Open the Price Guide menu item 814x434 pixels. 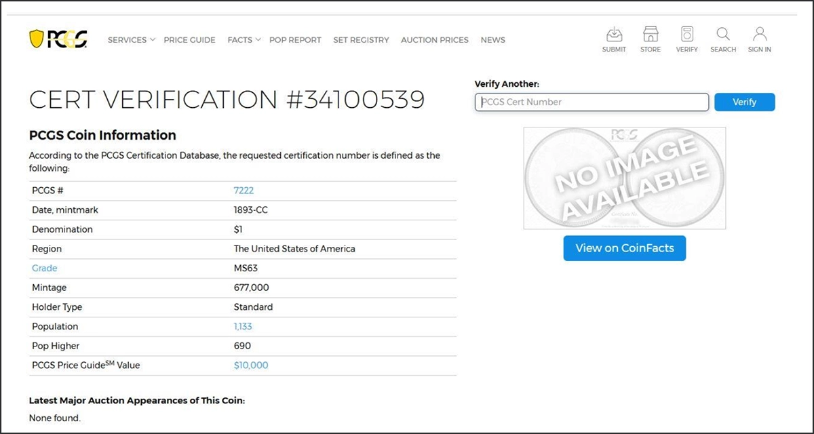pos(189,40)
